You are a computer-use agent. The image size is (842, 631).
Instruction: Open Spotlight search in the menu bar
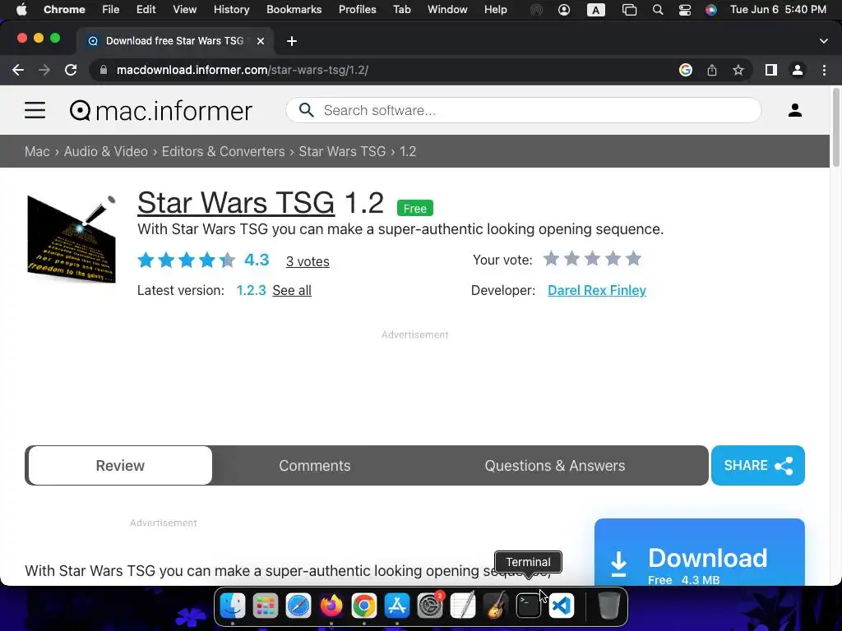657,10
